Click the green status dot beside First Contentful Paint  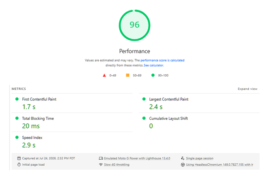tap(17, 99)
